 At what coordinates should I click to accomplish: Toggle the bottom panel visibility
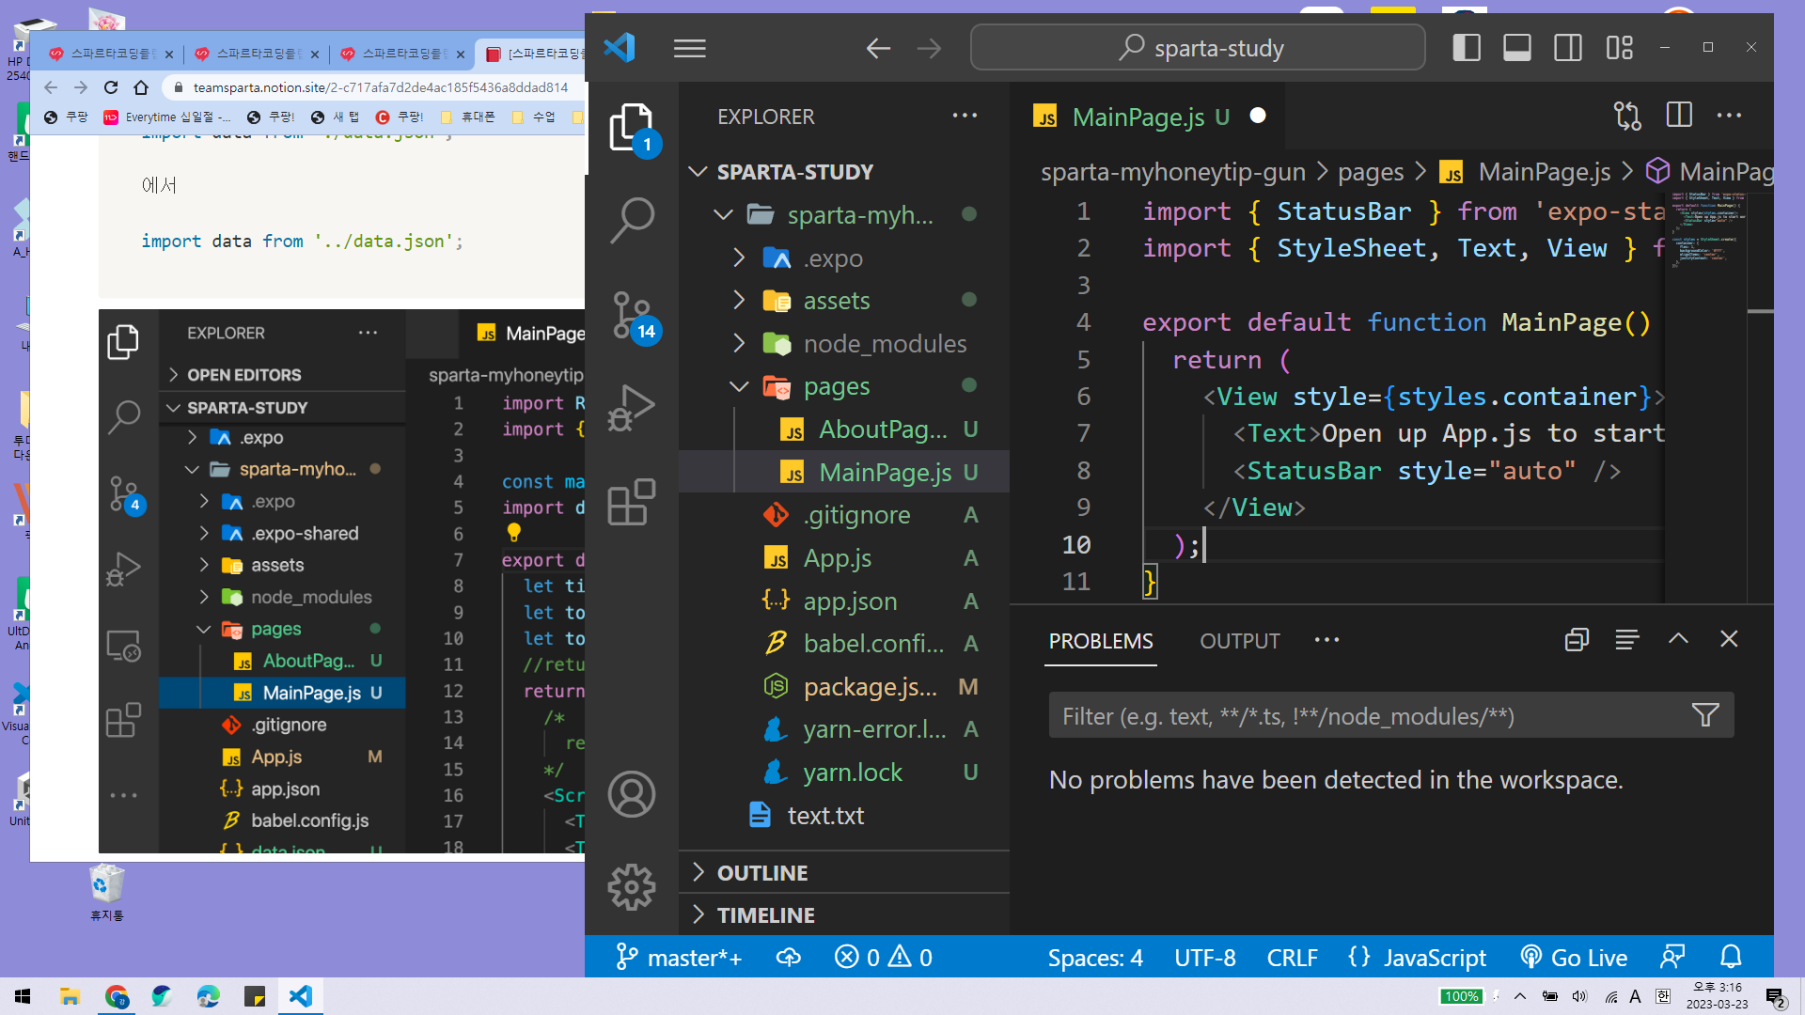point(1517,48)
